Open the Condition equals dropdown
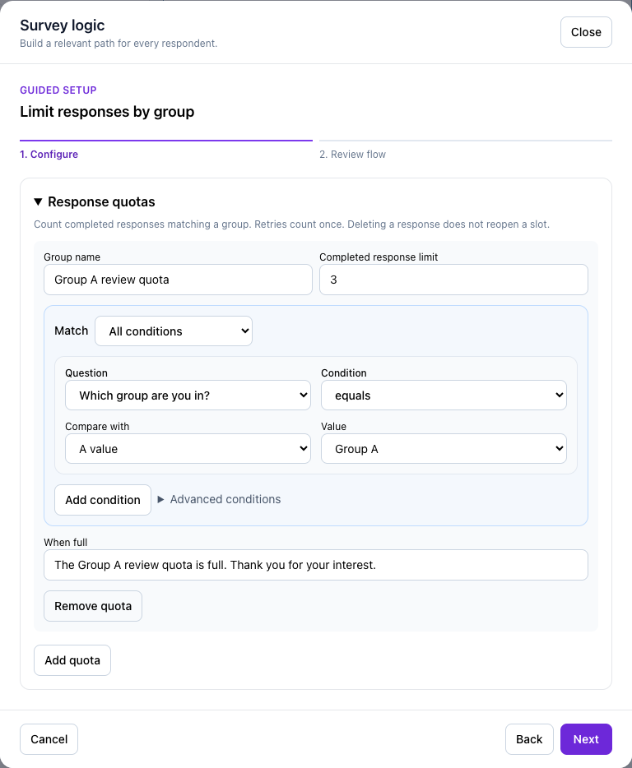Screen dimensions: 632x768 444,396
